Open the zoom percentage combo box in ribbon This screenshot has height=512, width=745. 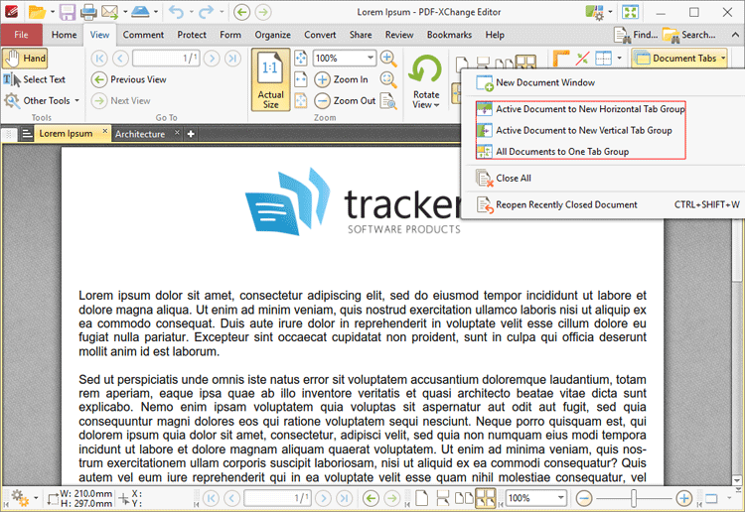click(x=344, y=59)
